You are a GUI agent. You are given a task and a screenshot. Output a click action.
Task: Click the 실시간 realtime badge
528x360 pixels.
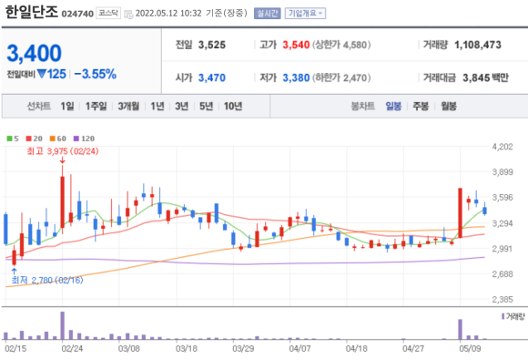click(x=267, y=14)
